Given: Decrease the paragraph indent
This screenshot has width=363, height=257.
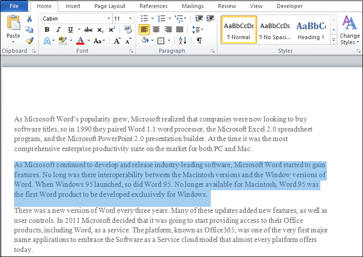Looking at the screenshot, I should [199, 18].
